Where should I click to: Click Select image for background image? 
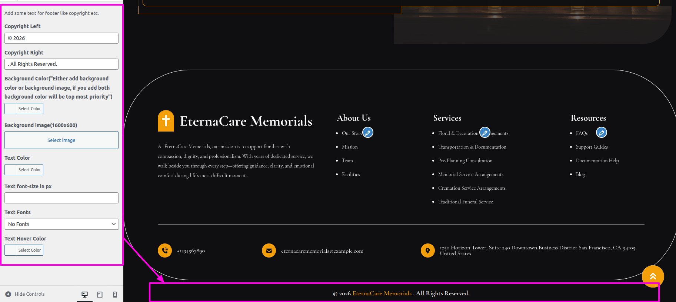61,140
